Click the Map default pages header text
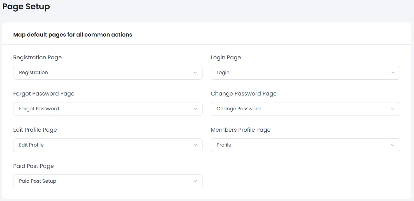414x201 pixels. point(72,34)
